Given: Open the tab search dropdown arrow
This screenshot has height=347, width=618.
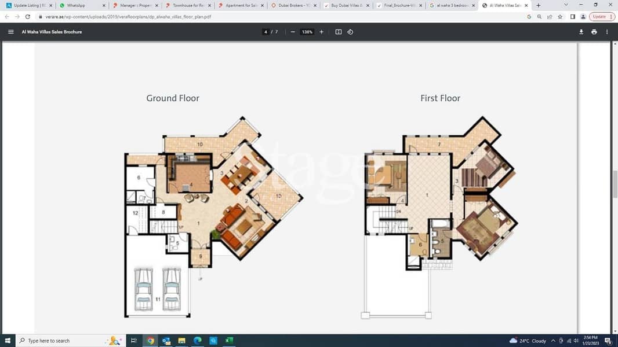Looking at the screenshot, I should pyautogui.click(x=566, y=5).
